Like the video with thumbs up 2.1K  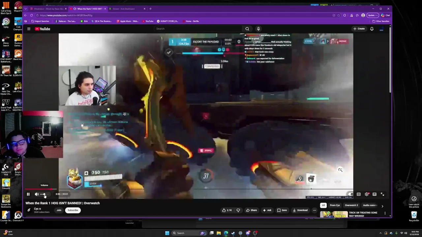click(x=227, y=210)
